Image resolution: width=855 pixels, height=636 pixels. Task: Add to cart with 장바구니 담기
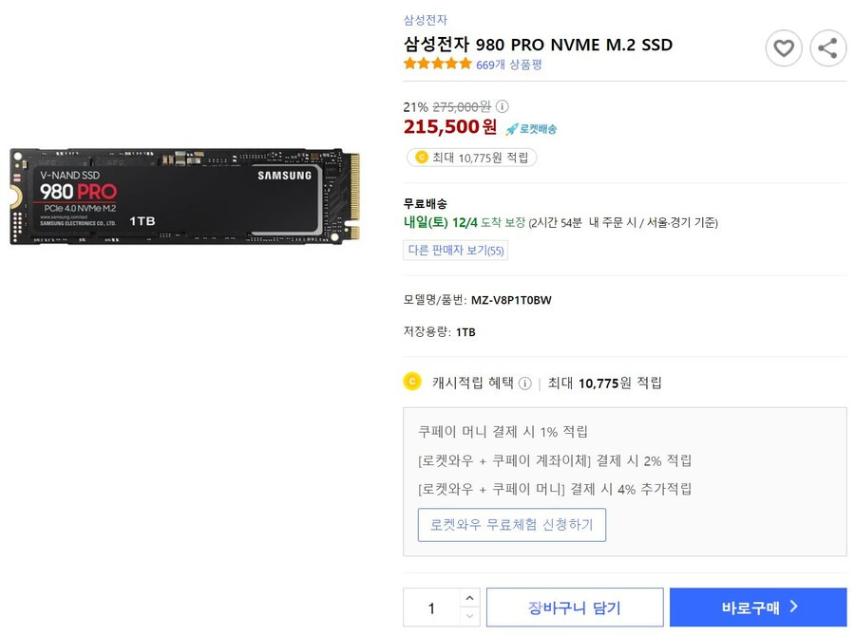pyautogui.click(x=575, y=608)
